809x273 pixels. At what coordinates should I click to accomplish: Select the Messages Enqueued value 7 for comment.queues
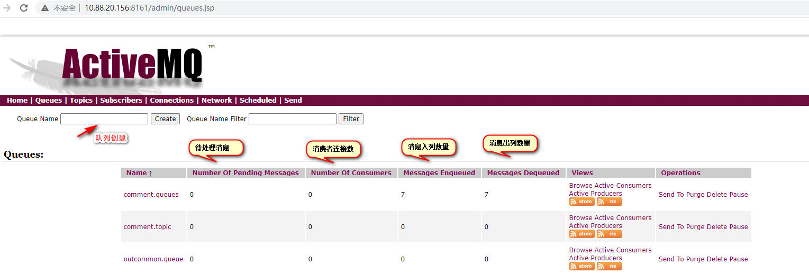pos(403,195)
